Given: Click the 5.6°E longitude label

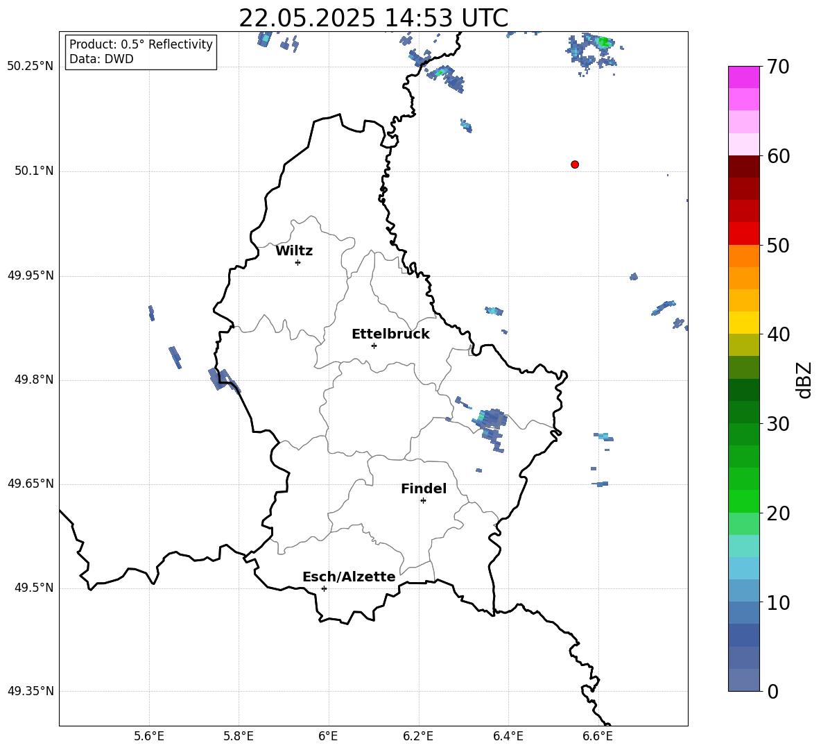Looking at the screenshot, I should [x=149, y=737].
